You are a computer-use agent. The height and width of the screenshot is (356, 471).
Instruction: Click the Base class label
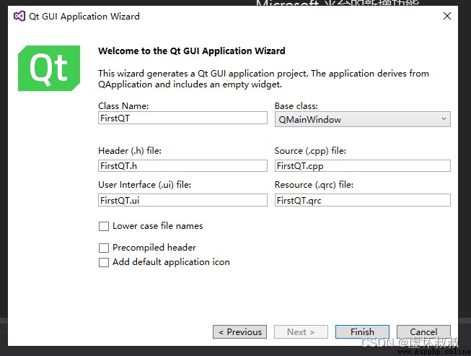pos(296,106)
